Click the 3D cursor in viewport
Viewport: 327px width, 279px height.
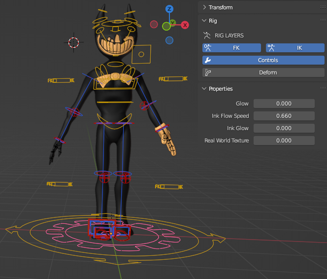tap(73, 42)
